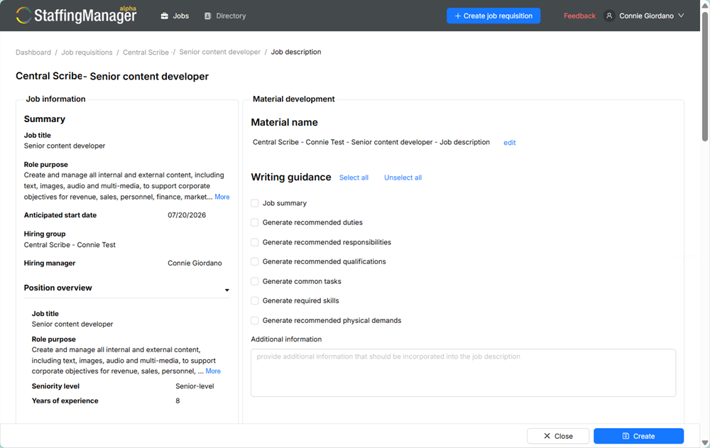Viewport: 710px width, 448px height.
Task: Click the X icon in the Close button
Action: (547, 436)
